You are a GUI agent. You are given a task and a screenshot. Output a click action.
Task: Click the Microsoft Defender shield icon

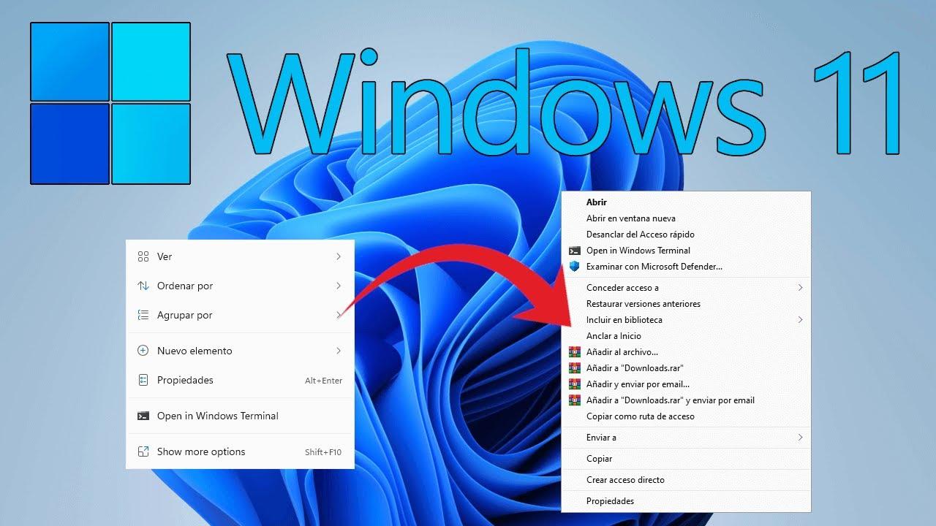(x=575, y=267)
